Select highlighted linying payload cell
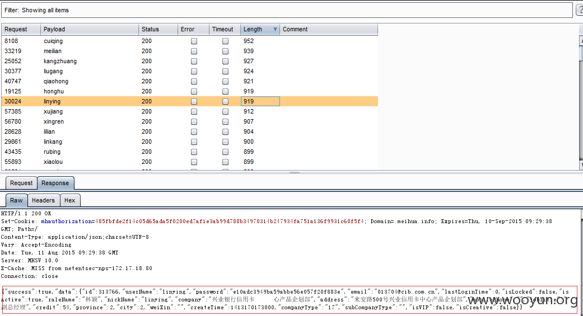 point(89,101)
